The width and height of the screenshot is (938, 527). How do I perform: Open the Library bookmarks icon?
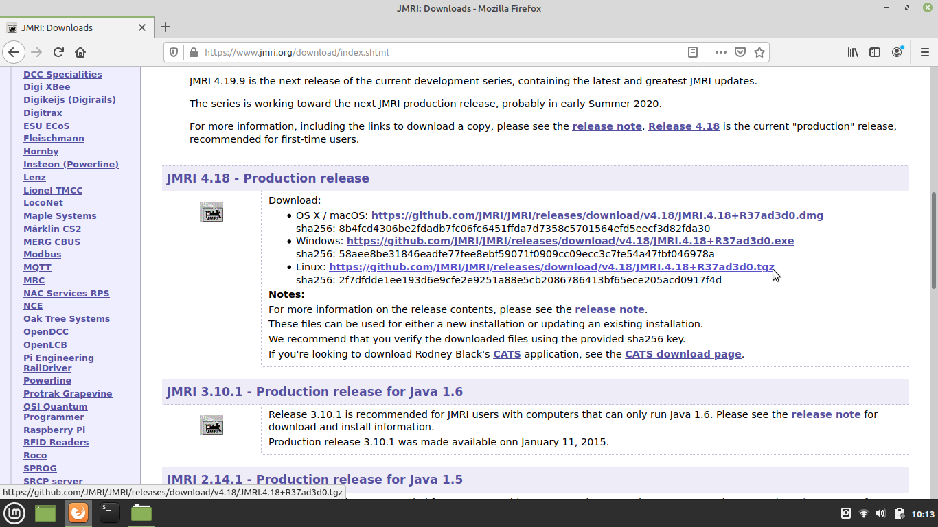[853, 52]
